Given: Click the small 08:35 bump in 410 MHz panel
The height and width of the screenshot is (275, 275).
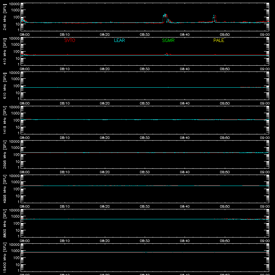Looking at the screenshot, I should point(167,54).
